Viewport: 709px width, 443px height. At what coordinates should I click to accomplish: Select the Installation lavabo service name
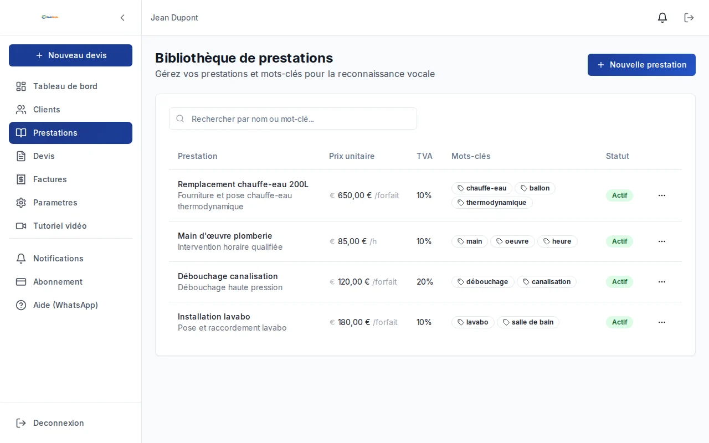click(x=214, y=317)
